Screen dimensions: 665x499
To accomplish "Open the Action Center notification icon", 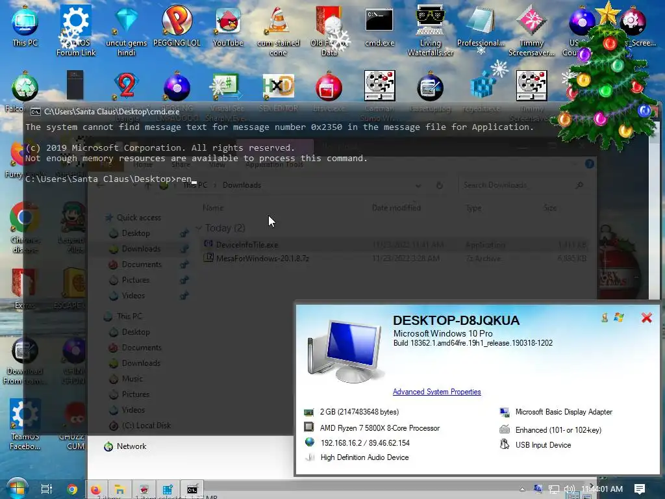I will click(640, 489).
